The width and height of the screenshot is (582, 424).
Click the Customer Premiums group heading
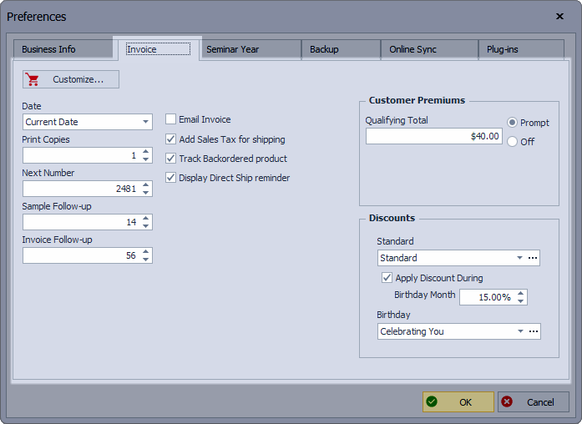417,100
